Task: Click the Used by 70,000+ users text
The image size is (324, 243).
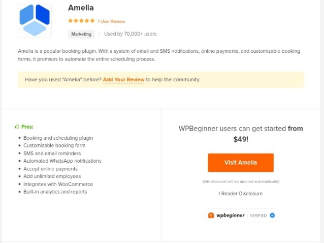Action: point(130,34)
